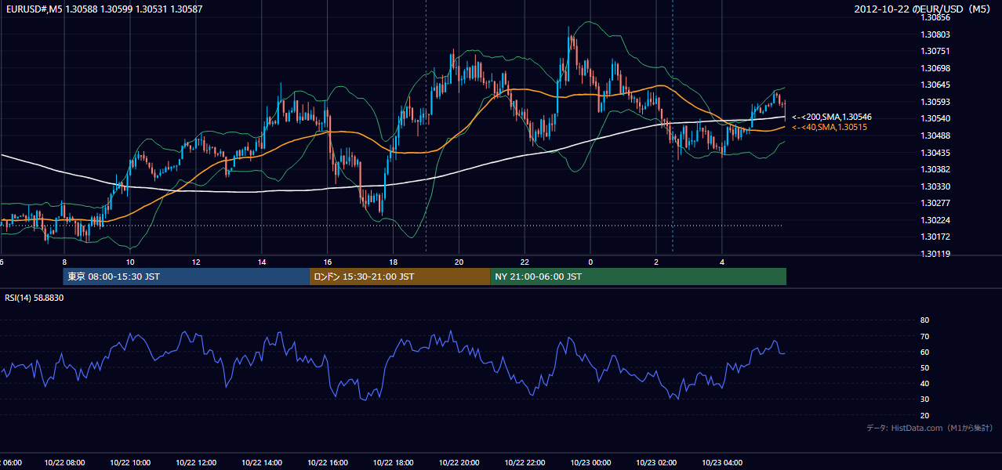1002x470 pixels.
Task: Click price axis value 1.30172
Action: tap(936, 237)
